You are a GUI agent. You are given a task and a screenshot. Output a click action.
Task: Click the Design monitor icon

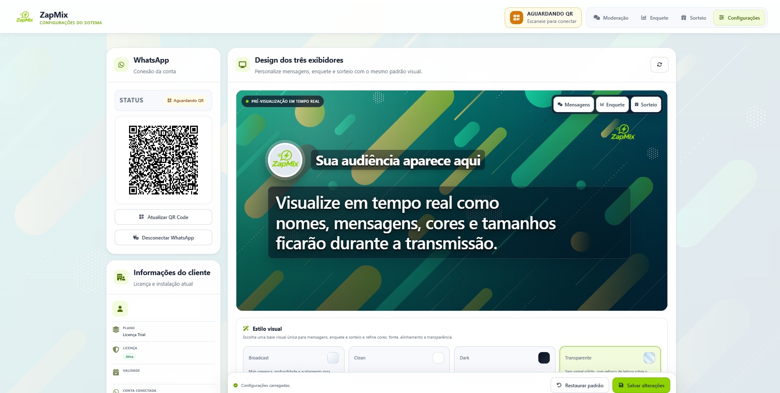click(x=243, y=65)
